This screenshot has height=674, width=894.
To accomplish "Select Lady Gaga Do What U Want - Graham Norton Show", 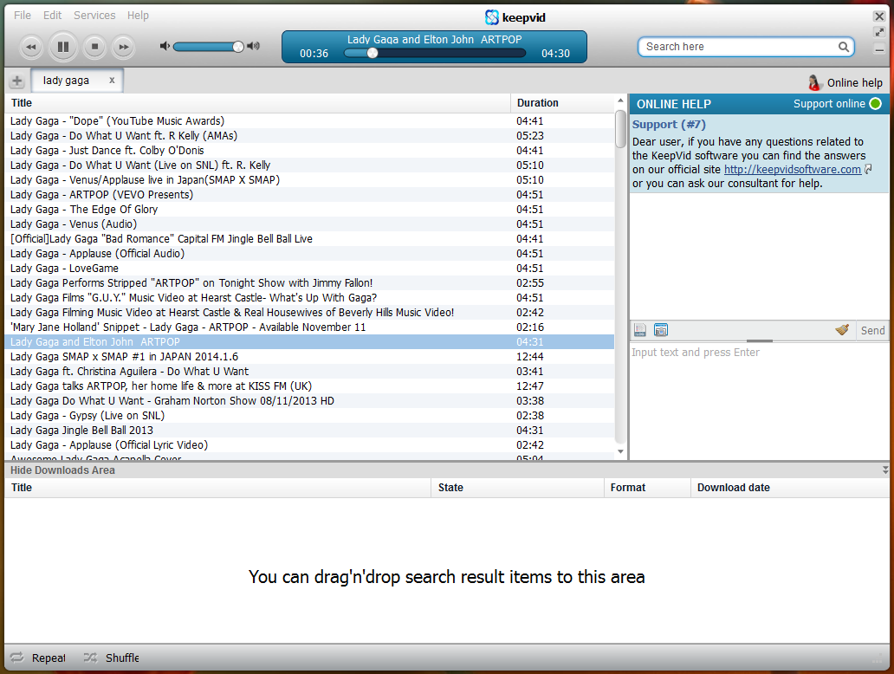I will click(x=309, y=401).
